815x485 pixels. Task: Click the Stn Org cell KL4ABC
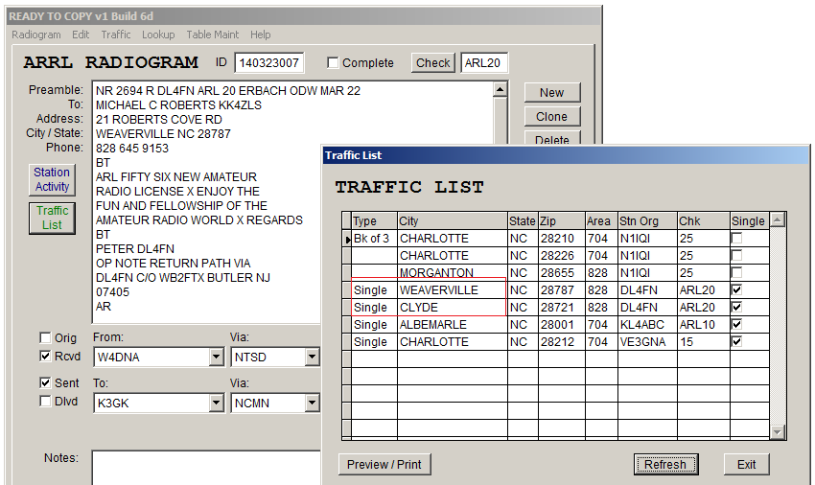pos(647,325)
